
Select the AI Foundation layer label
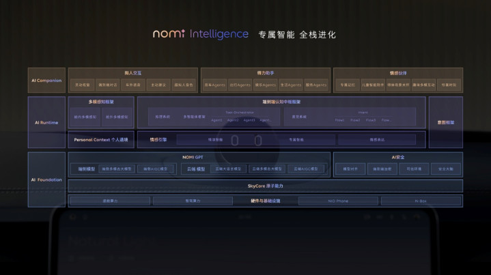(47, 179)
